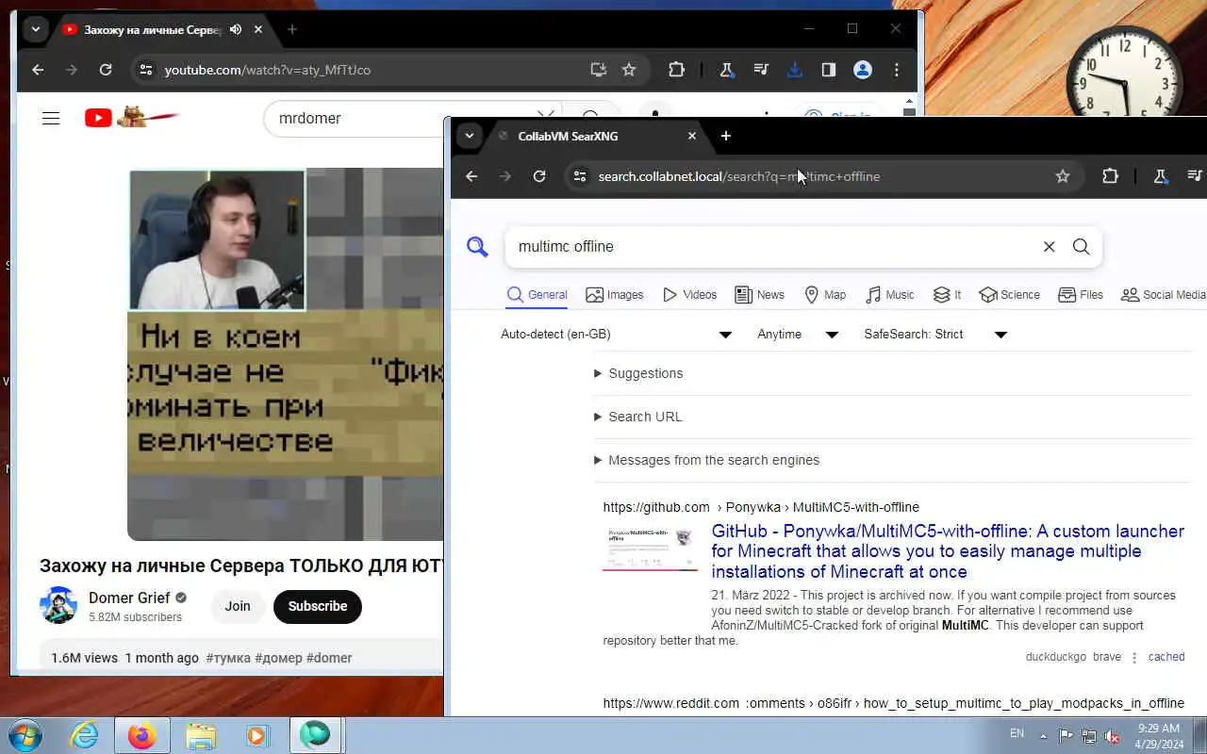Open the Windows Start menu
1207x754 pixels.
(x=24, y=735)
